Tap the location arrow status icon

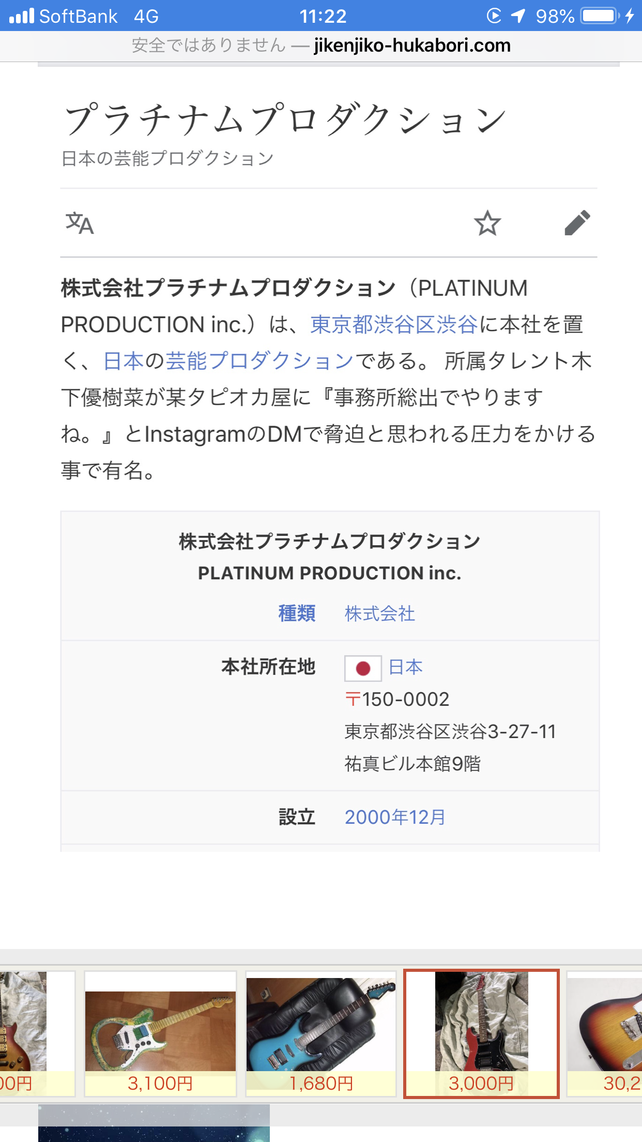point(518,16)
